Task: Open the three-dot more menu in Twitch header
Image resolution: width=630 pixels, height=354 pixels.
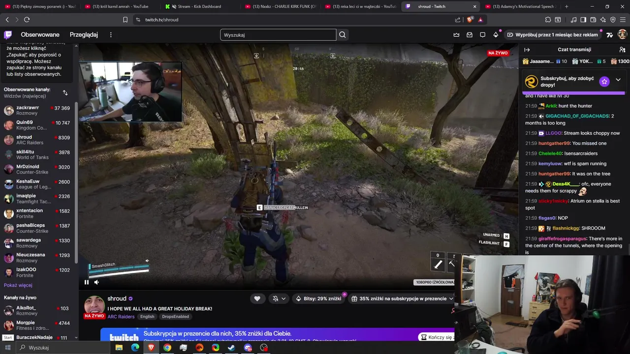Action: tap(111, 35)
